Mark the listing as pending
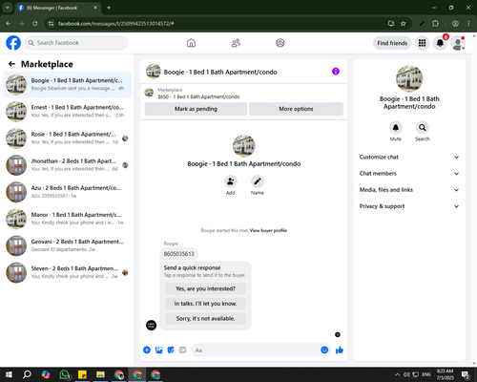 tap(196, 109)
